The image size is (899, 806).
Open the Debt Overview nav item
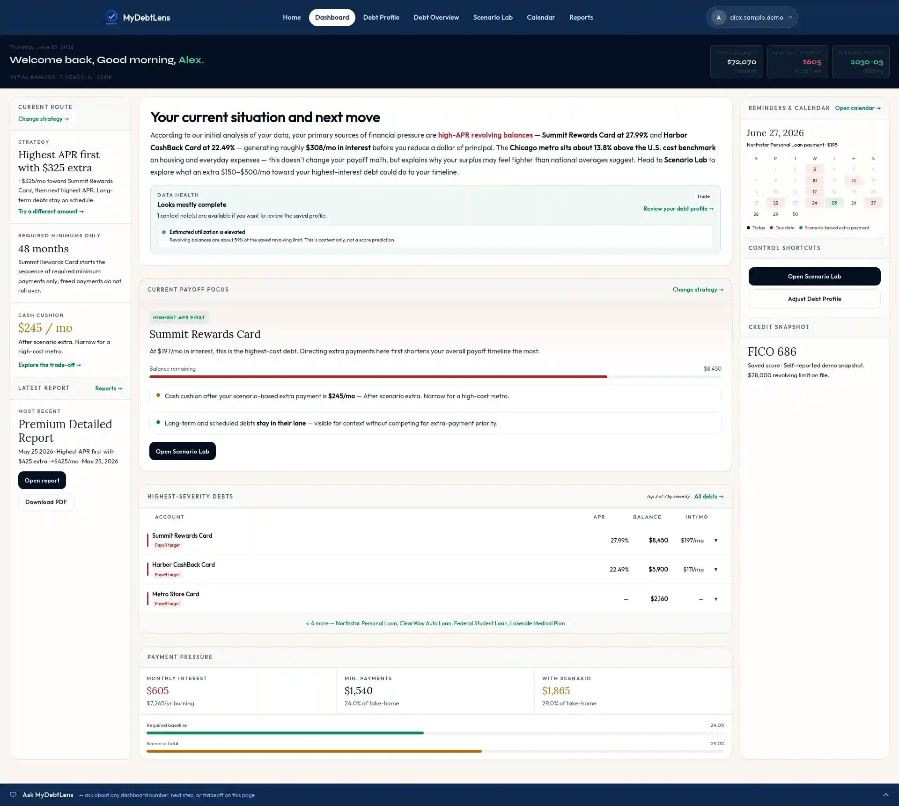click(x=436, y=17)
